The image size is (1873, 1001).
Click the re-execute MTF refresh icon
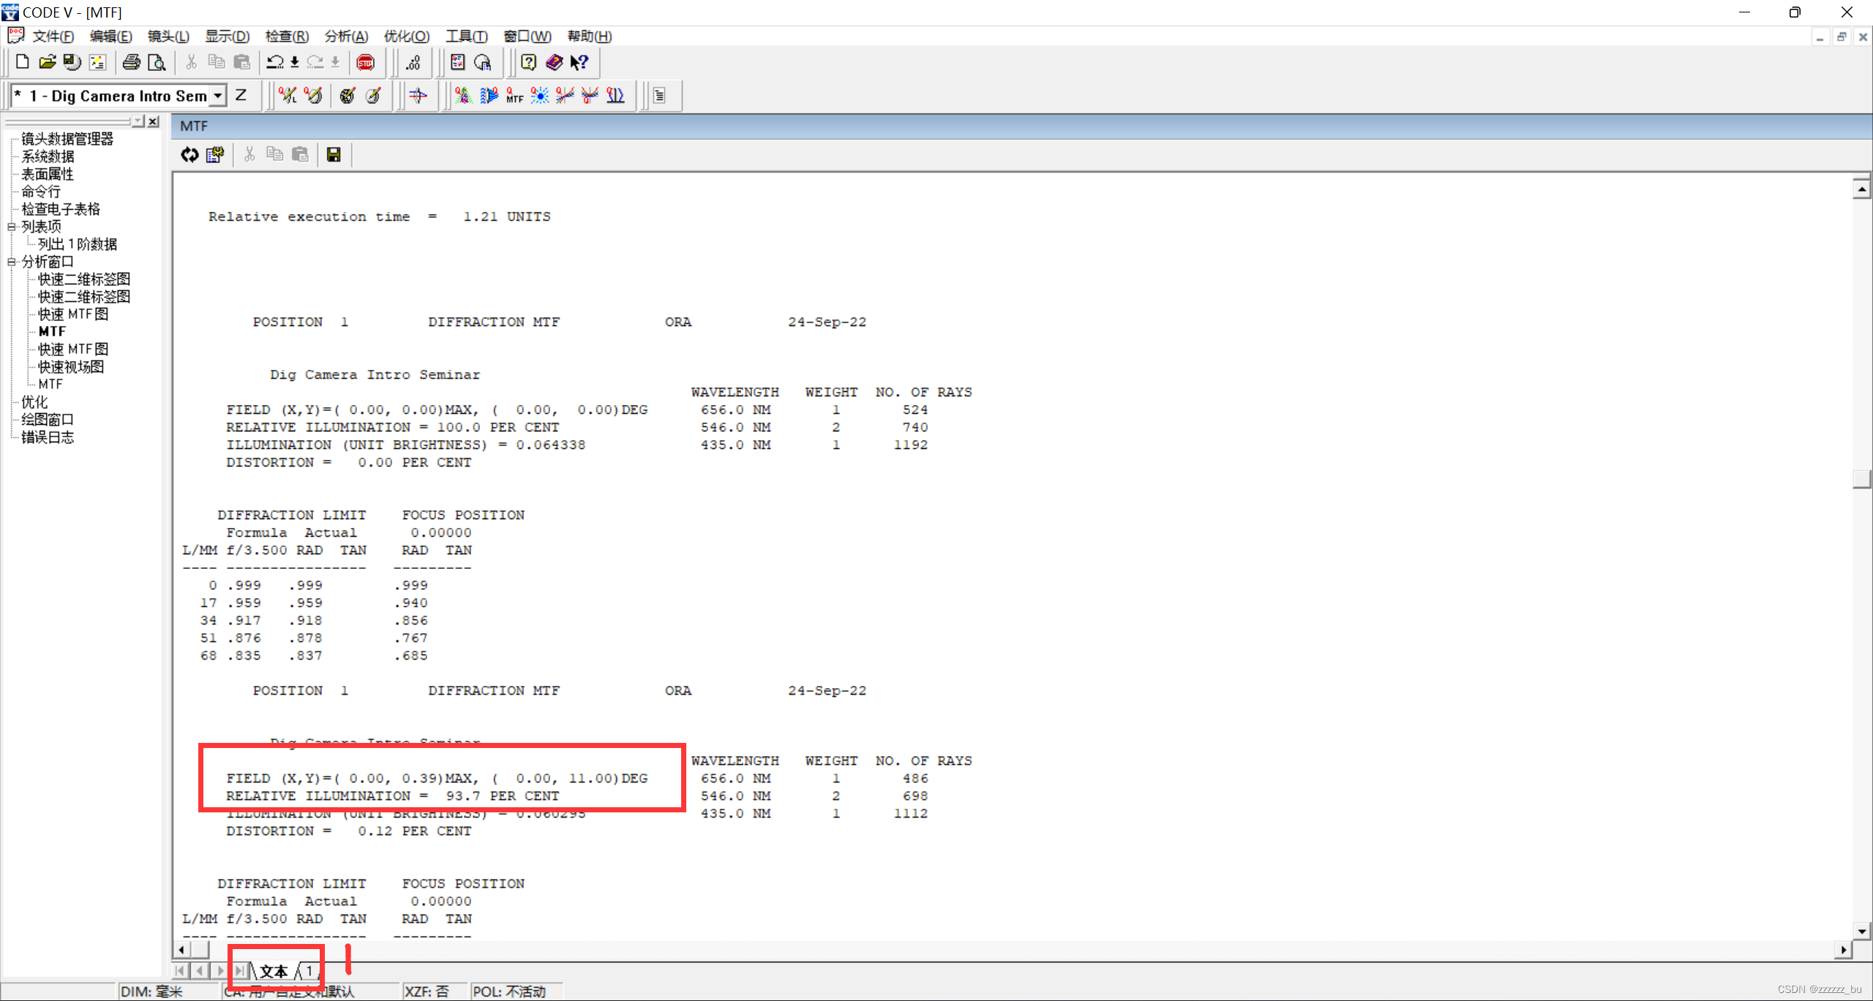pyautogui.click(x=189, y=154)
